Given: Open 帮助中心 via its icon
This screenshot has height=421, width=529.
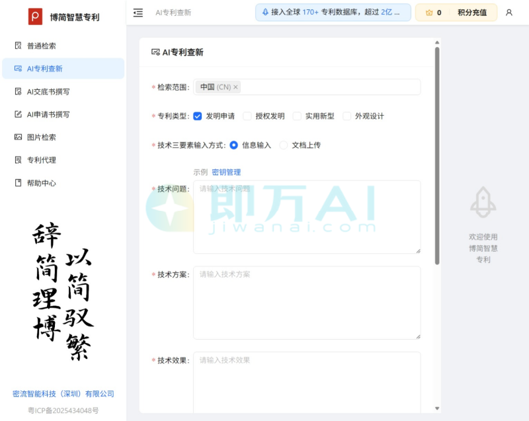Looking at the screenshot, I should [x=17, y=183].
